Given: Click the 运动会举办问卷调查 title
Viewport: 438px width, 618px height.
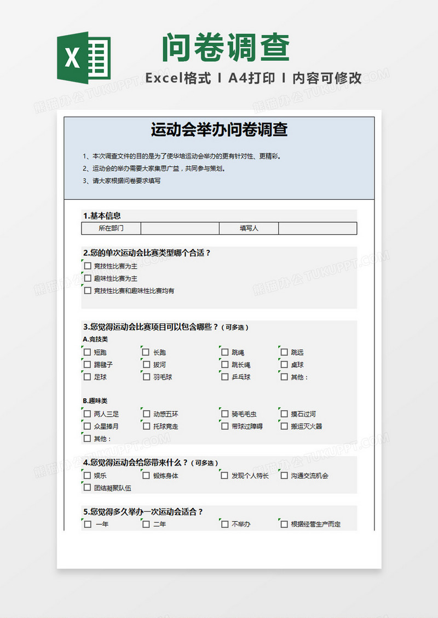Looking at the screenshot, I should pyautogui.click(x=219, y=130).
